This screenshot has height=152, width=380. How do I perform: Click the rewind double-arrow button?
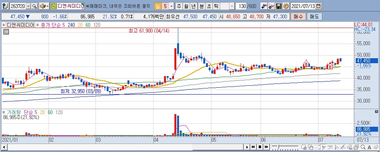coord(253,147)
